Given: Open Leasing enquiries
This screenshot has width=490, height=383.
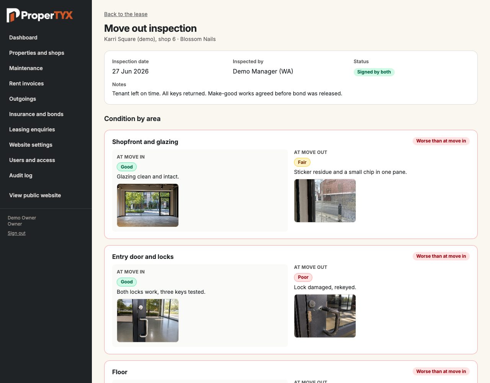Looking at the screenshot, I should [32, 129].
